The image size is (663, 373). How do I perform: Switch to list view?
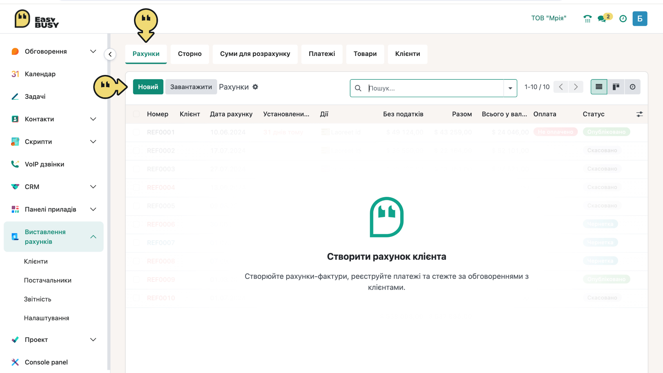click(x=599, y=87)
